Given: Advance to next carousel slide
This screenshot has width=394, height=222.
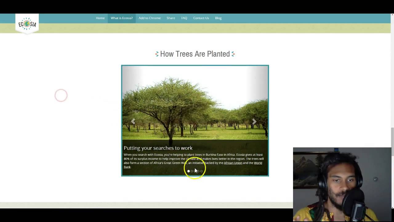Looking at the screenshot, I should (x=254, y=121).
